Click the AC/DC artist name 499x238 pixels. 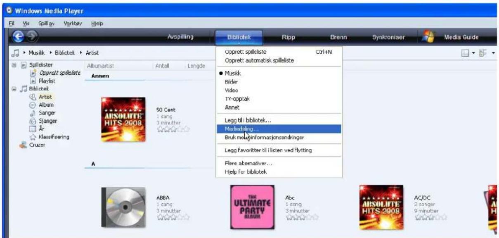click(x=422, y=198)
